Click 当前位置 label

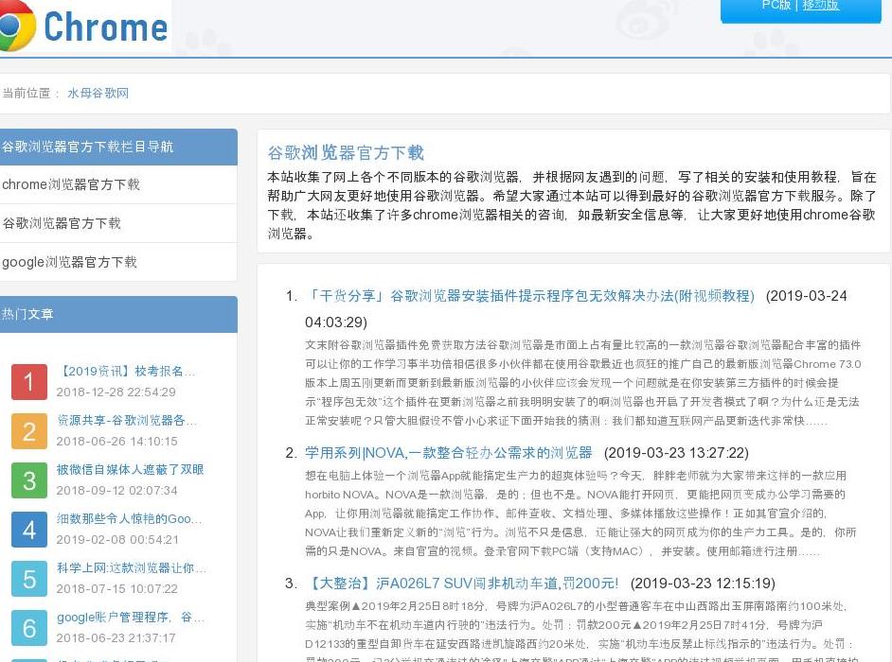coord(27,94)
